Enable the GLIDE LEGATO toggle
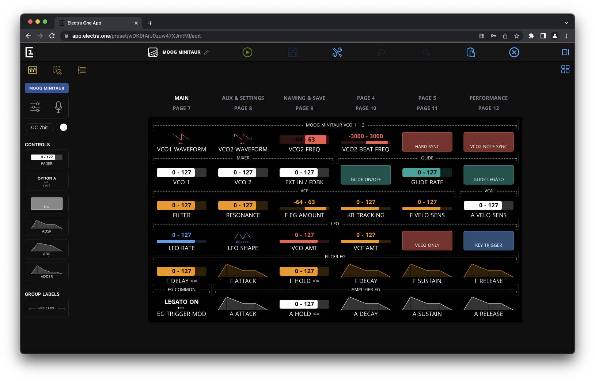Screen dimensions: 595x381 pyautogui.click(x=488, y=175)
